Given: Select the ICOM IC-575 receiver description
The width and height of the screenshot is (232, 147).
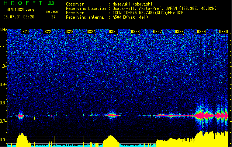Looking at the screenshot, I should [148, 13].
